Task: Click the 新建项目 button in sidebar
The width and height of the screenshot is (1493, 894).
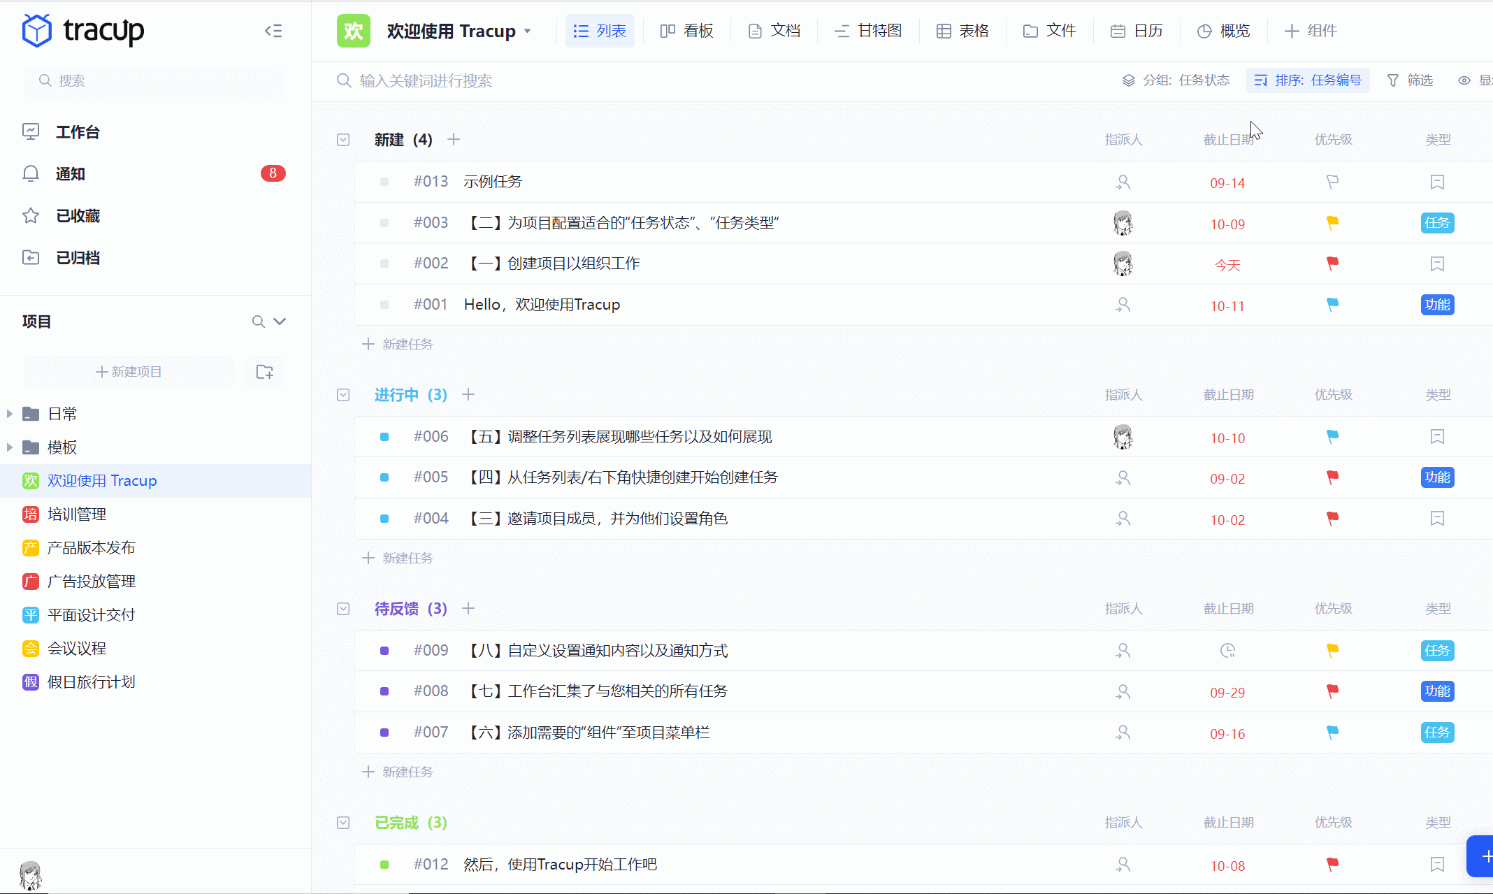Action: click(129, 372)
